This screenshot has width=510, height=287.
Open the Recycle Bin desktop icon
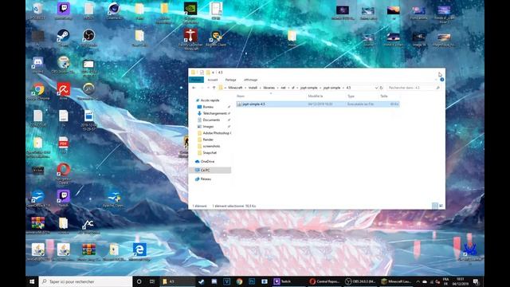click(37, 11)
